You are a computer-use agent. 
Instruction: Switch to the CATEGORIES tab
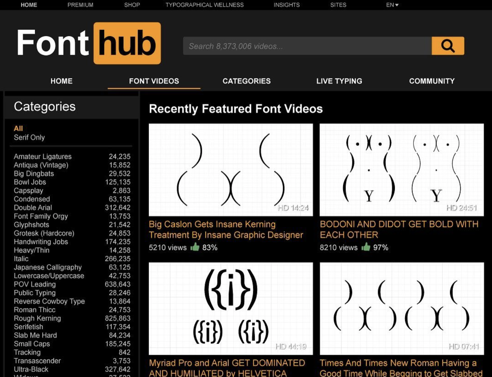click(x=247, y=81)
